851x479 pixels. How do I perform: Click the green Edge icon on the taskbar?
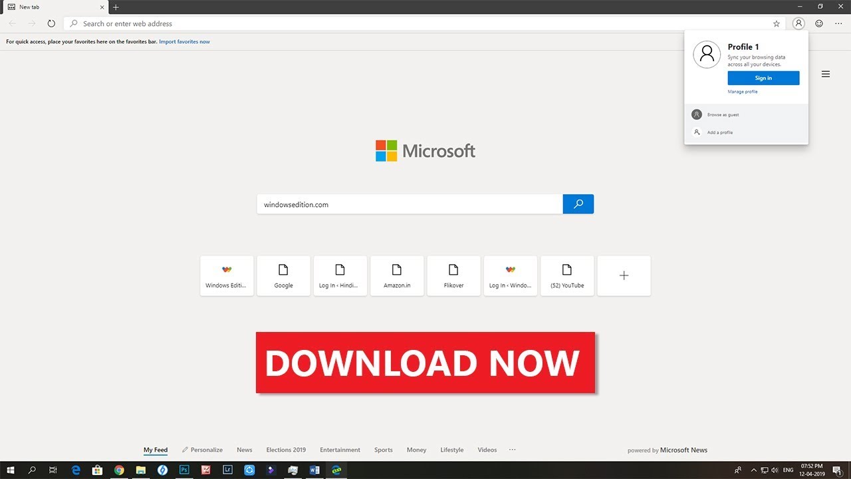[x=336, y=470]
